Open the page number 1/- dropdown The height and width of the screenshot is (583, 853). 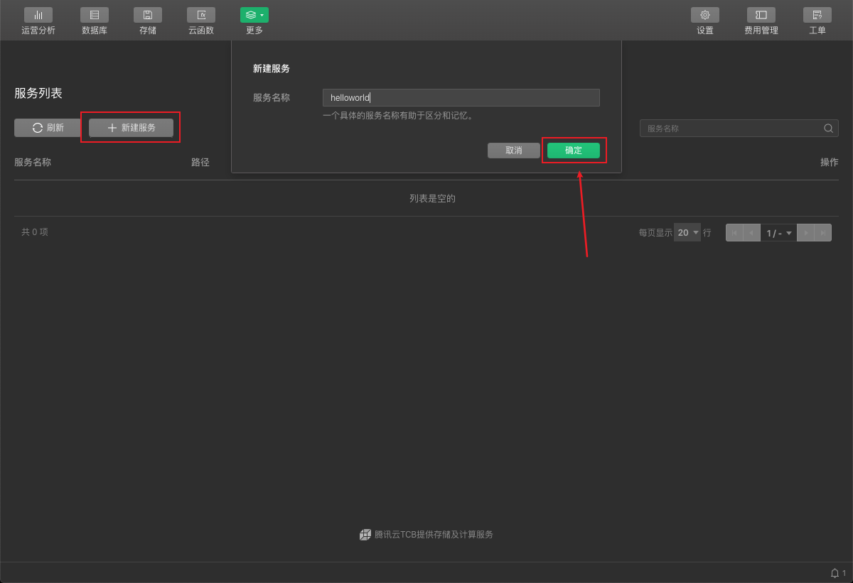click(778, 233)
